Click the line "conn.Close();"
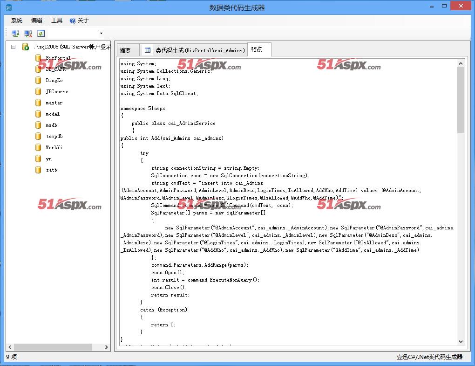Screen dimensions: 475x366 pyautogui.click(x=169, y=287)
